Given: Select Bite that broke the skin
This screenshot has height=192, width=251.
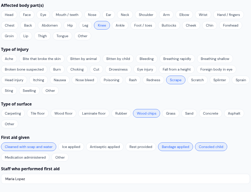Looking at the screenshot, I should pos(42,59).
